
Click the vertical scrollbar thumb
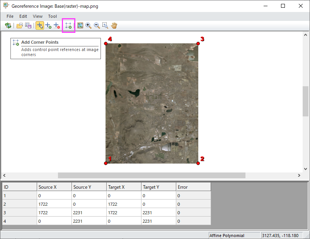click(305, 101)
